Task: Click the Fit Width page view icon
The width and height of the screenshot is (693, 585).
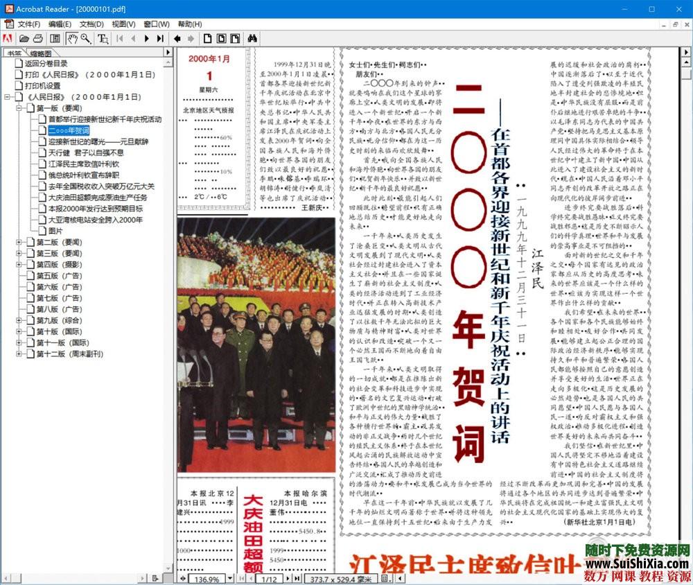Action: tap(236, 39)
